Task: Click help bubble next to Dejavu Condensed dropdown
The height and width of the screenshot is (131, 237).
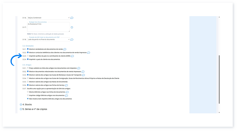Action: click(72, 18)
